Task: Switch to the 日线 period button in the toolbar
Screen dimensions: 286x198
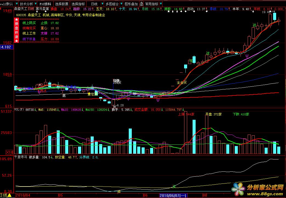Action: [94, 4]
